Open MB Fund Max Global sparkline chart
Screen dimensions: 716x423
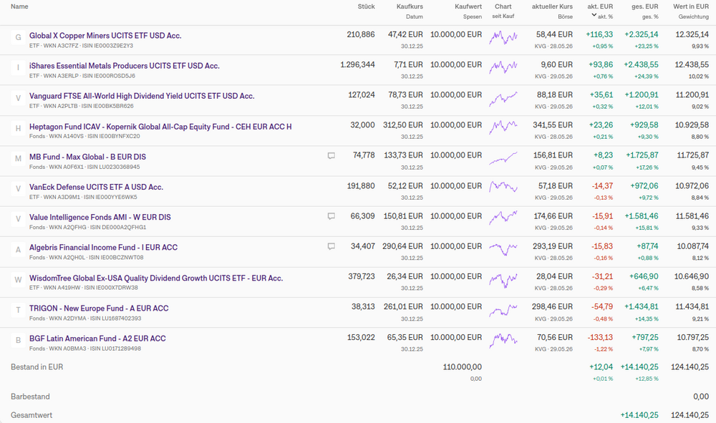coord(503,158)
